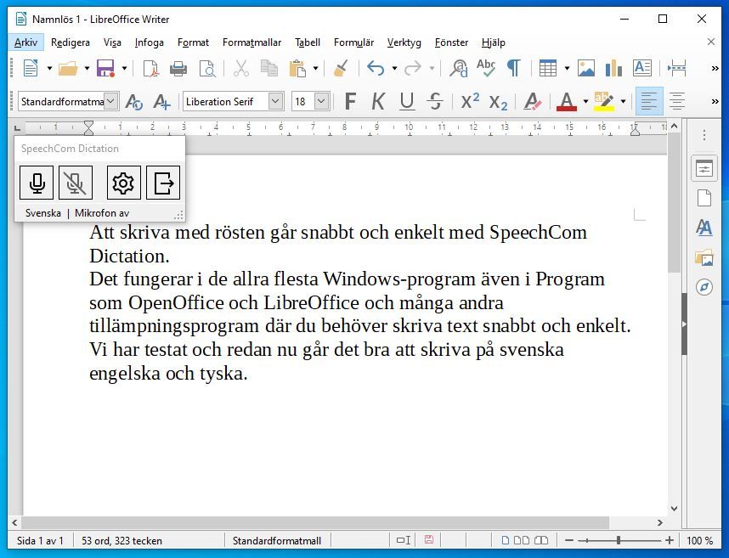Toggle strikethrough formatting
This screenshot has height=558, width=729.
435,101
